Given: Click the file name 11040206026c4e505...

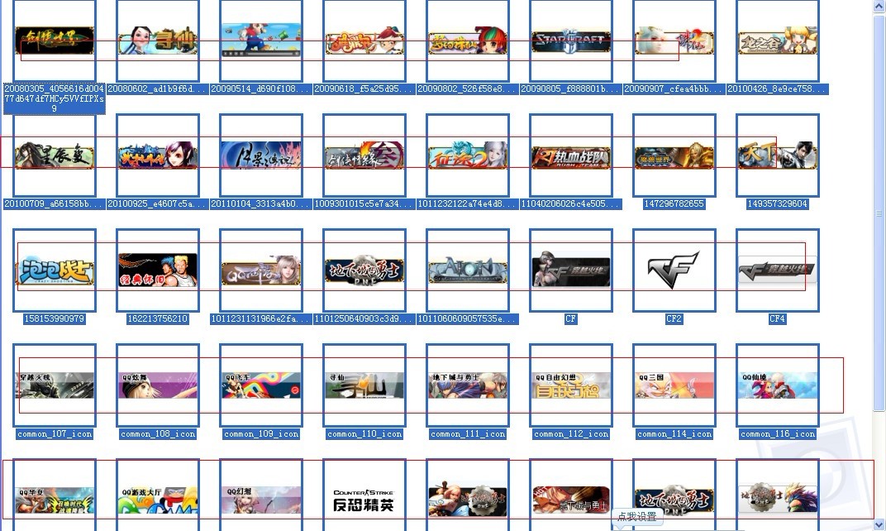Looking at the screenshot, I should tap(571, 203).
